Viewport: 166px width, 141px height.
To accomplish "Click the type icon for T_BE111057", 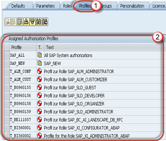I will (x=39, y=119).
